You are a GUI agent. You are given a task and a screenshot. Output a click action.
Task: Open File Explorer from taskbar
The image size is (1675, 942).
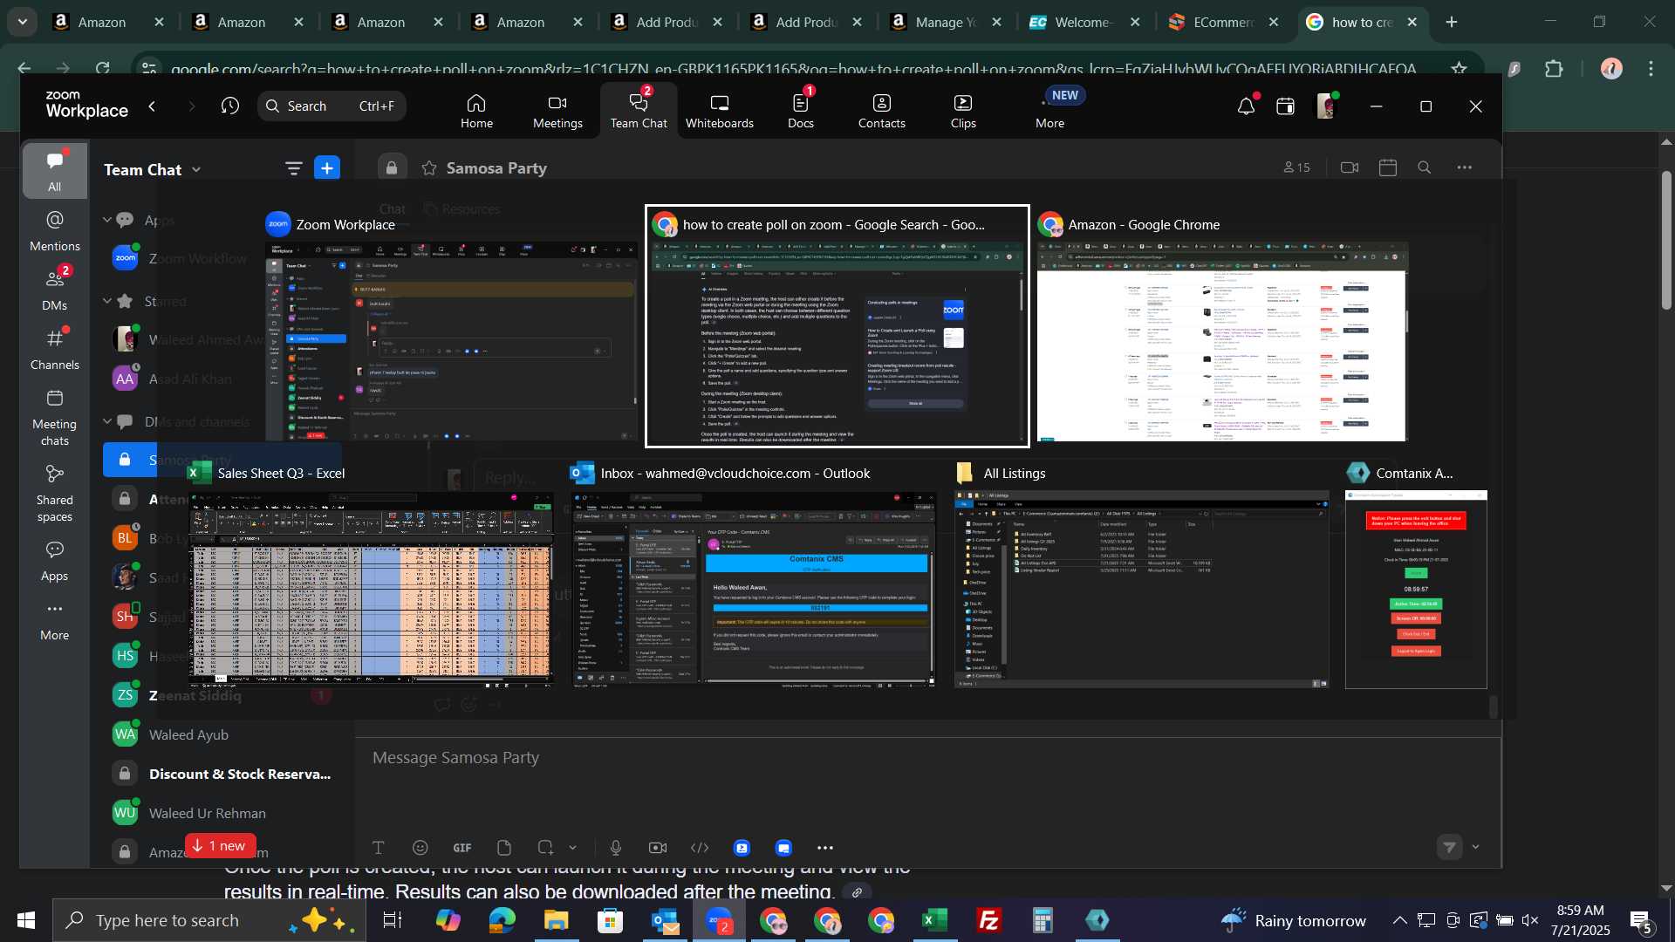click(x=556, y=920)
